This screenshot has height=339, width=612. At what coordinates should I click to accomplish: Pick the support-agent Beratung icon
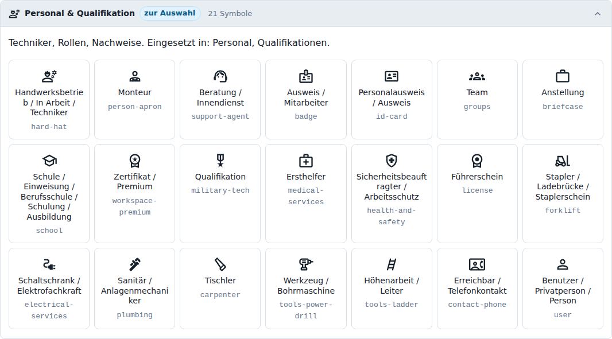pos(220,76)
